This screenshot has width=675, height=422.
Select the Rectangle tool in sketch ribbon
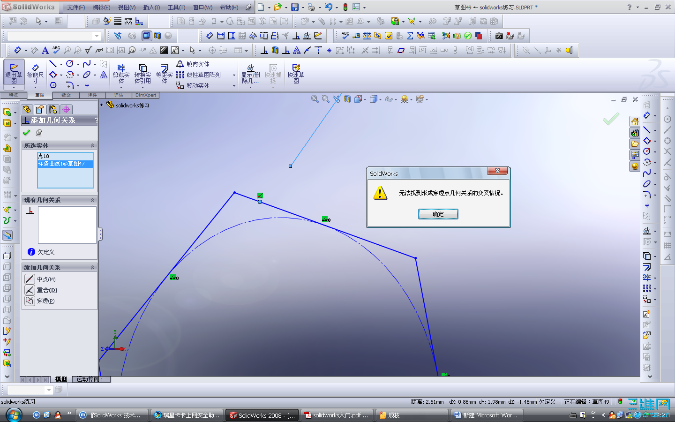coord(53,75)
